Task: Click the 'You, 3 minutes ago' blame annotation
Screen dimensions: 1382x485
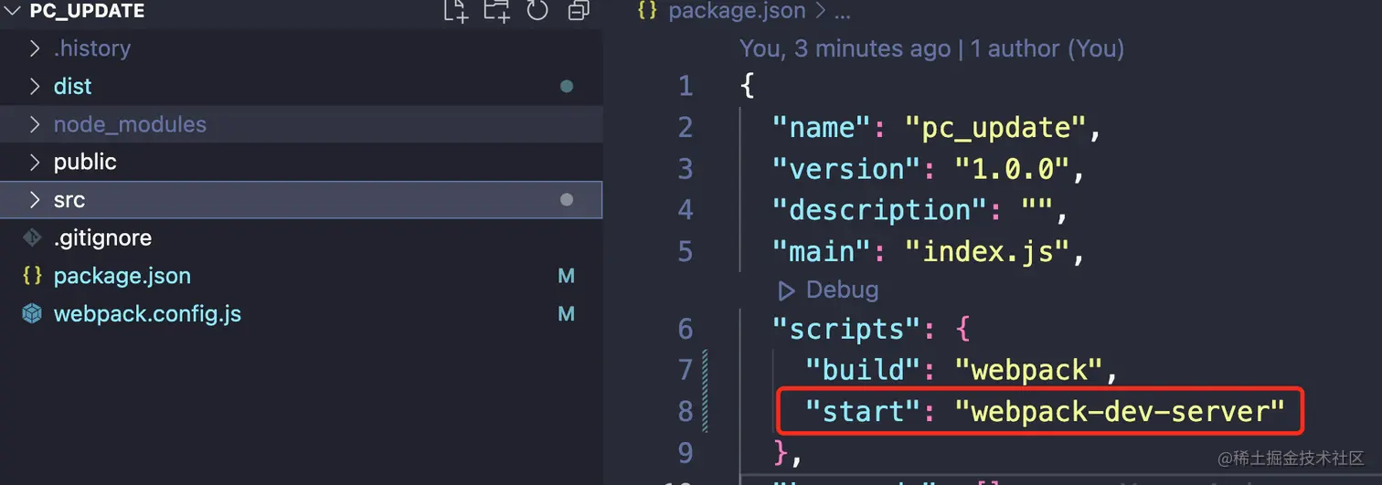Action: point(845,47)
